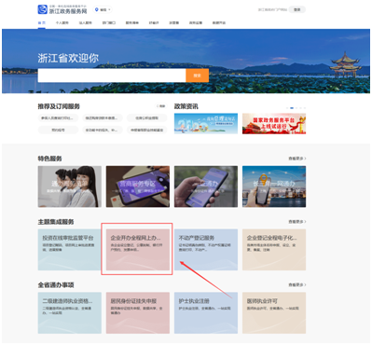
Task: Click the orange search button
Action: 197,76
